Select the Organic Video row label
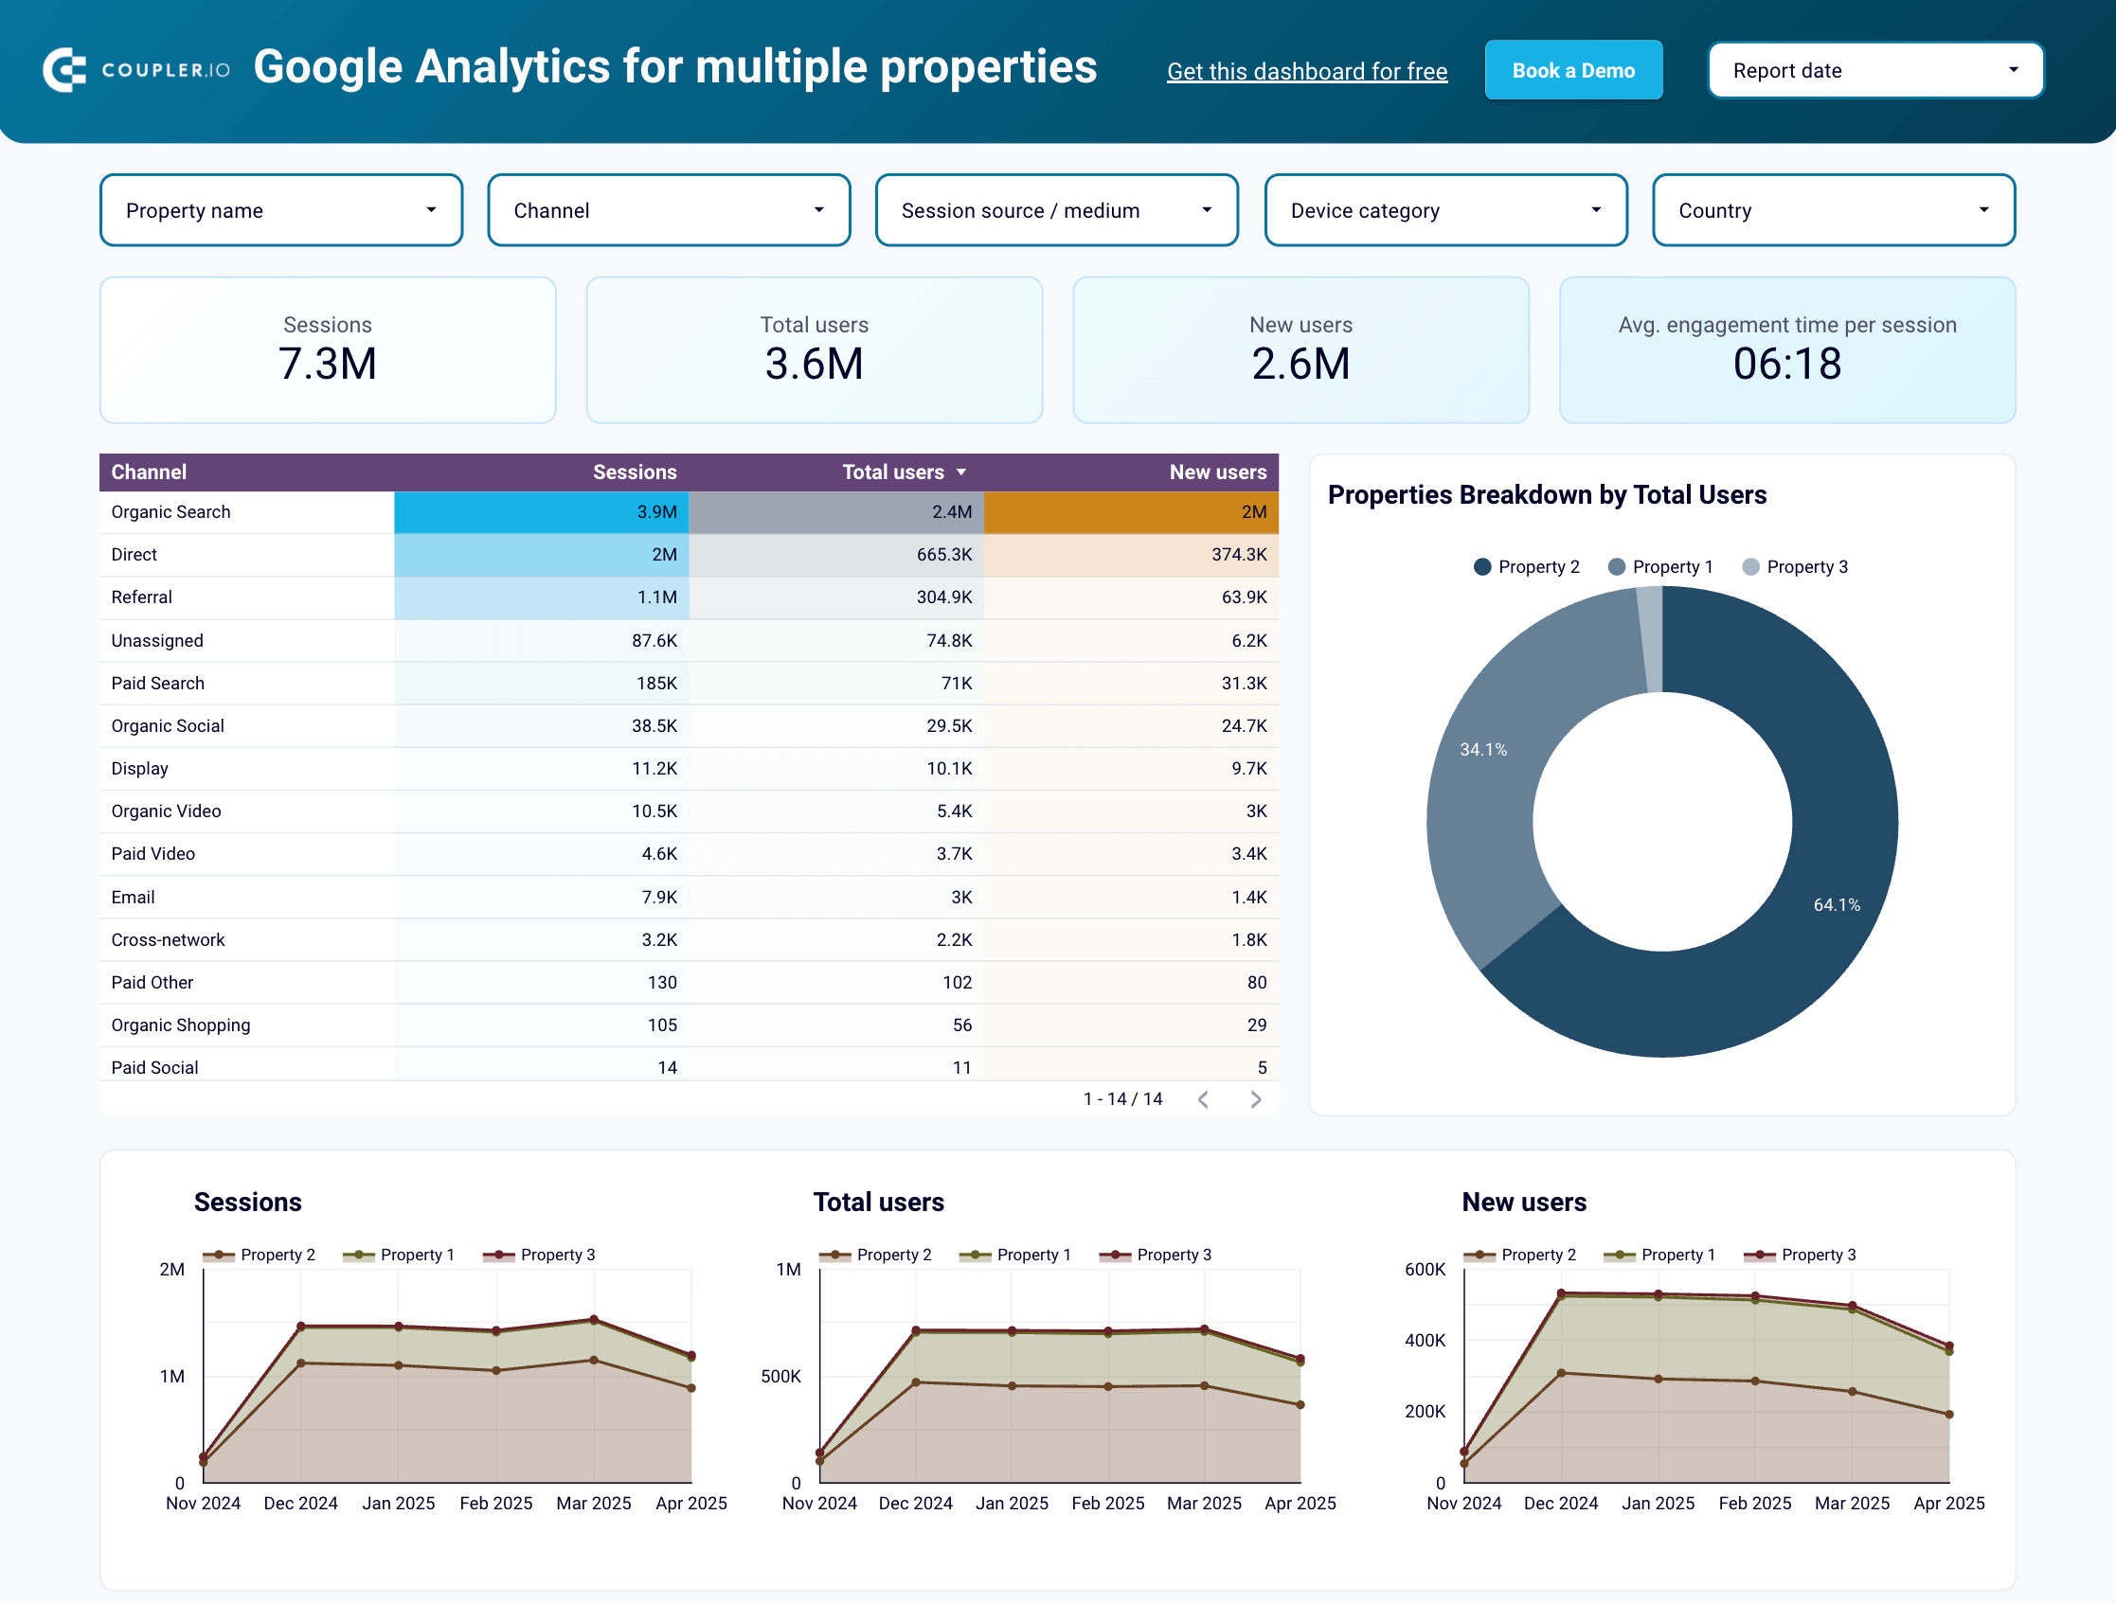This screenshot has height=1604, width=2116. tap(166, 811)
